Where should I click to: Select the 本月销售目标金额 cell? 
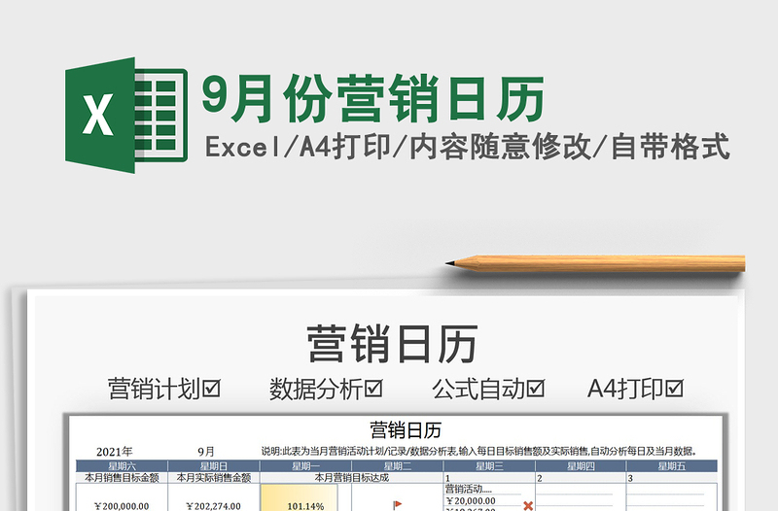[122, 478]
